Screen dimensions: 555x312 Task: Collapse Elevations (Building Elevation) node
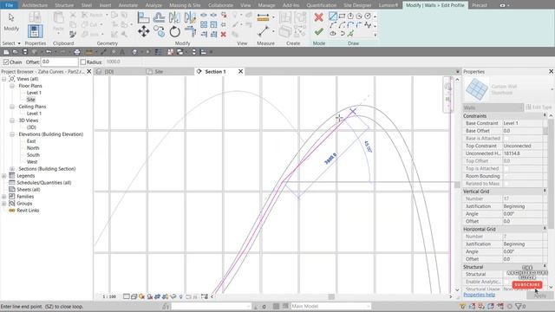(x=12, y=134)
